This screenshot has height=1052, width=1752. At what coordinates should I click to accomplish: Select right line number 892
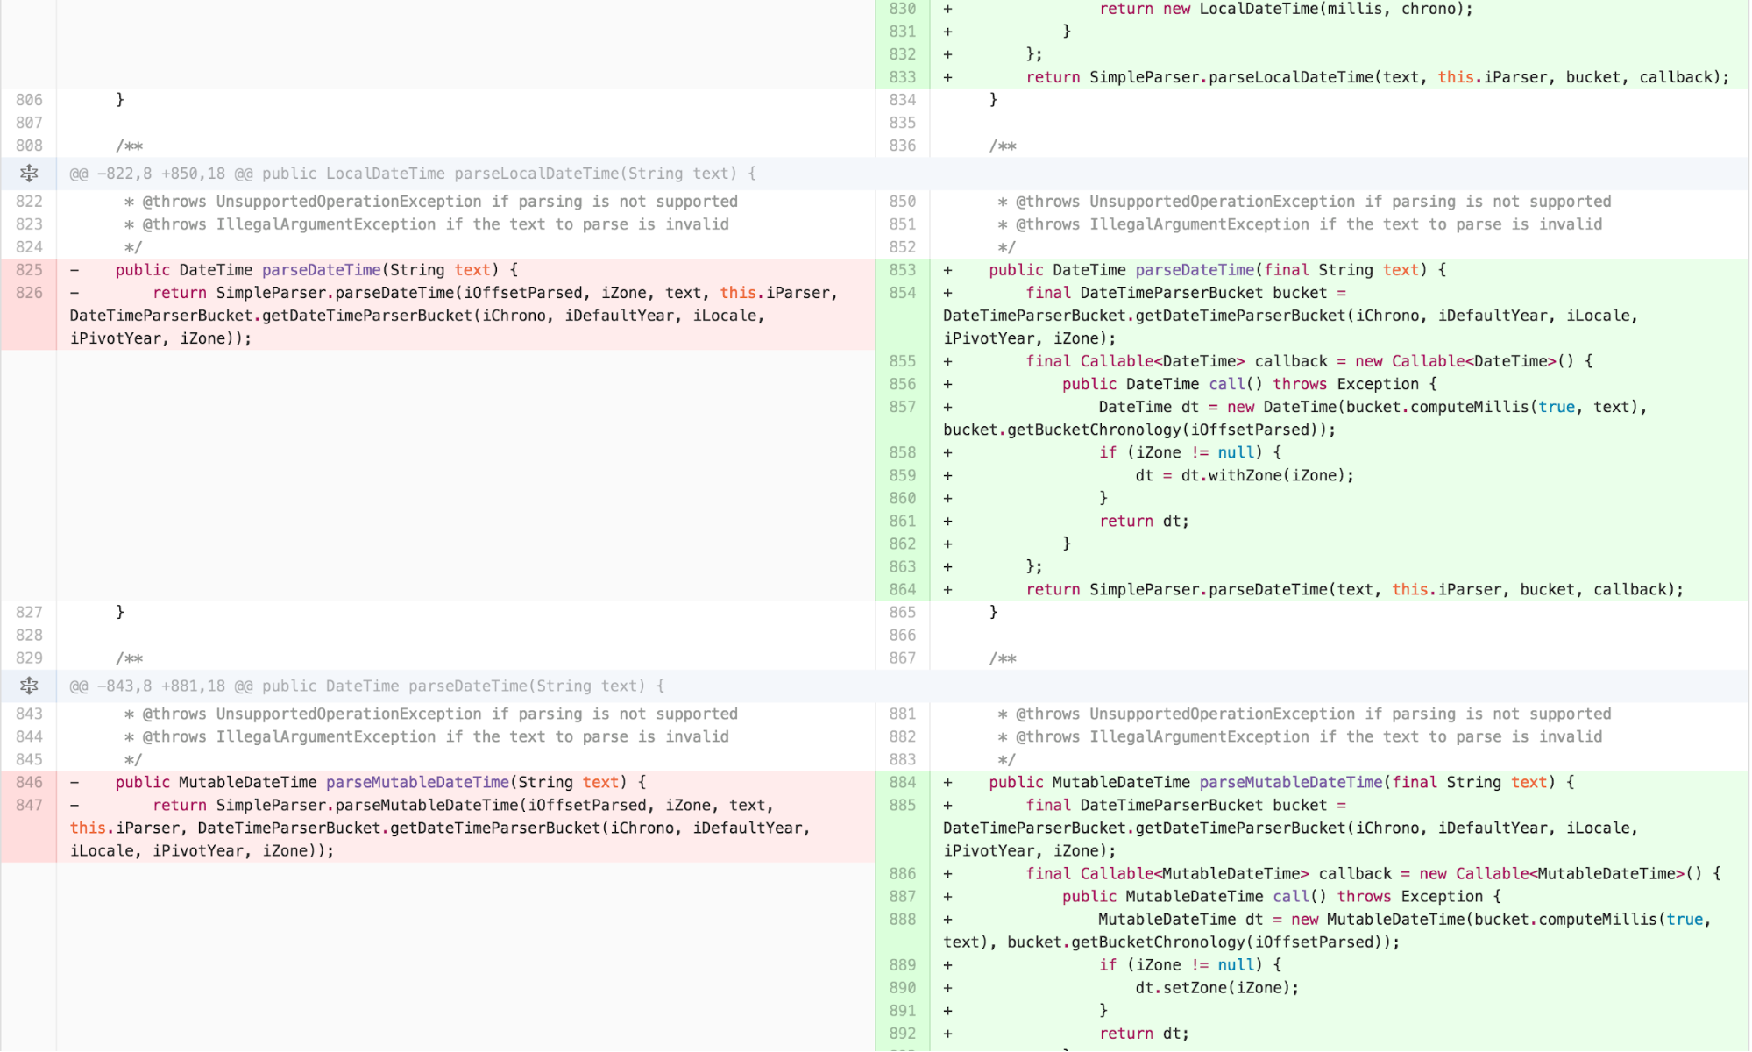tap(903, 1033)
